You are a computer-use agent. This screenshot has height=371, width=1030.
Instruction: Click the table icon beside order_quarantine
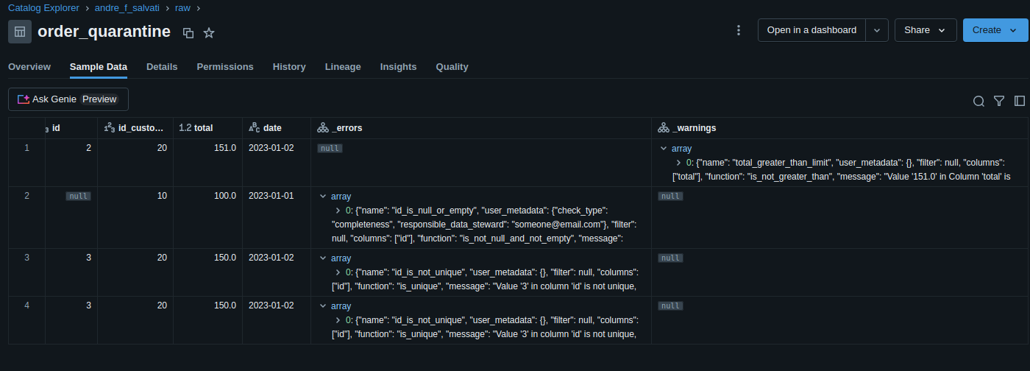coord(20,32)
